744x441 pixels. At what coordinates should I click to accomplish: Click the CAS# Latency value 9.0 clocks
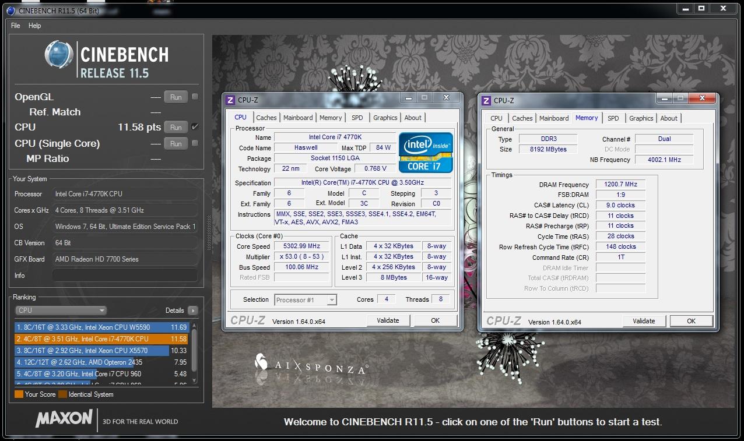click(620, 205)
